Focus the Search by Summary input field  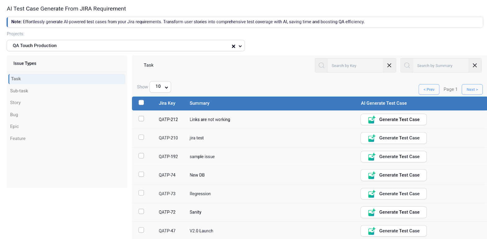click(x=440, y=66)
